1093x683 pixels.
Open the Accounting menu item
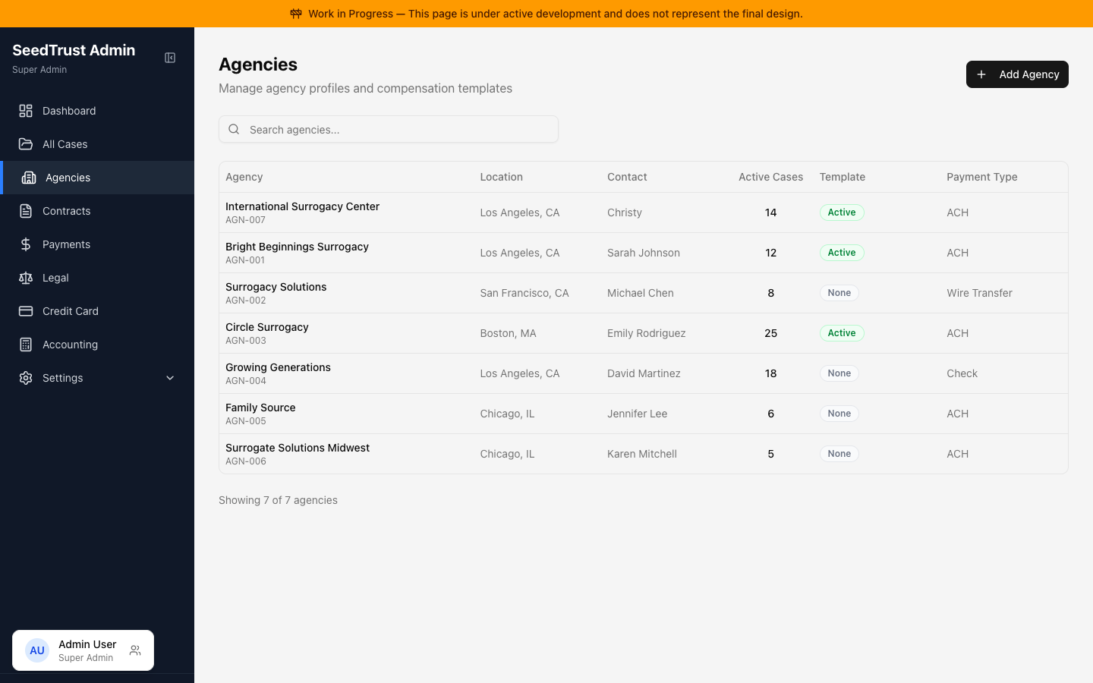click(97, 345)
